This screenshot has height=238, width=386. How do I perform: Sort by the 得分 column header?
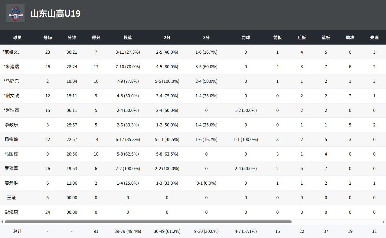point(96,38)
